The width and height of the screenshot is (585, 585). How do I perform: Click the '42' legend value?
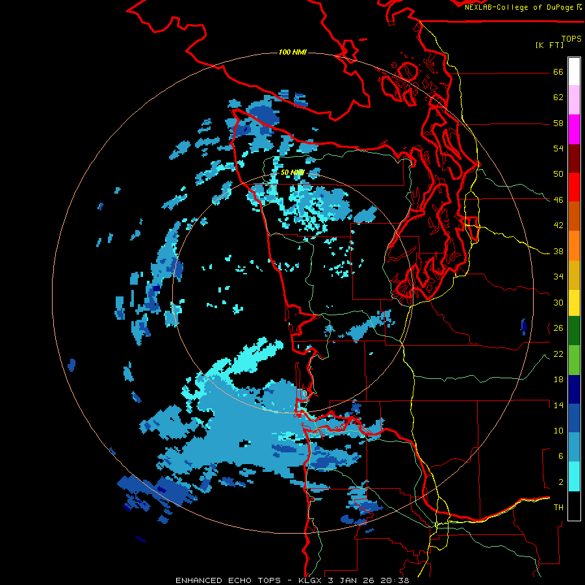(558, 226)
